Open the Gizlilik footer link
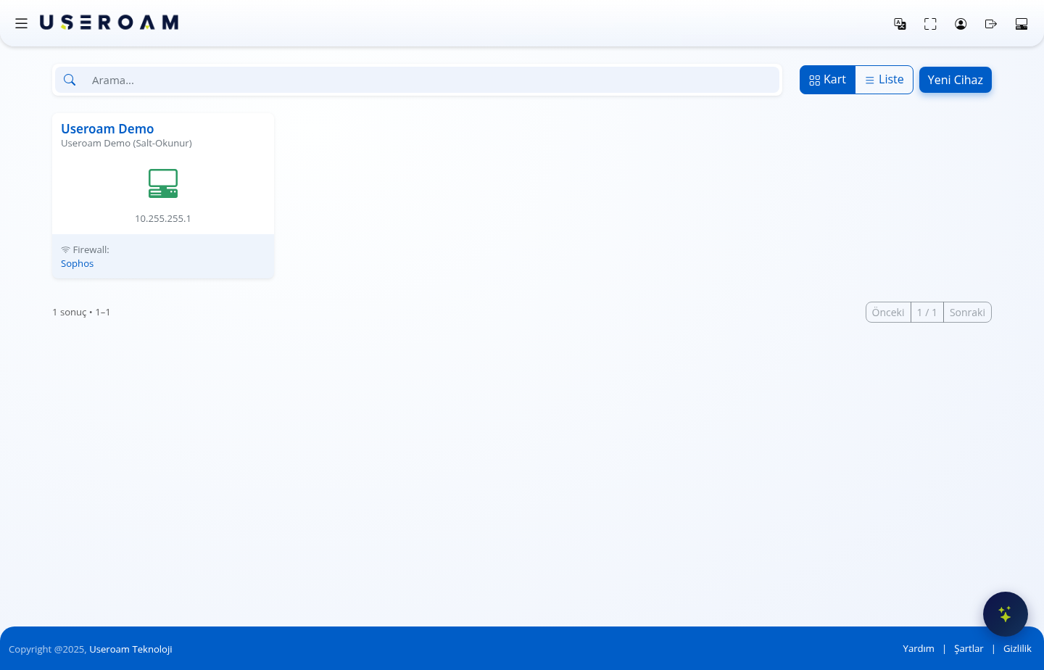 tap(1017, 649)
